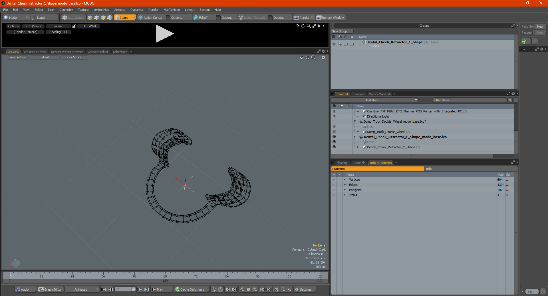Expand the Dental_Cheek_Retractor_C_Shape item
This screenshot has width=548, height=296.
pos(358,147)
